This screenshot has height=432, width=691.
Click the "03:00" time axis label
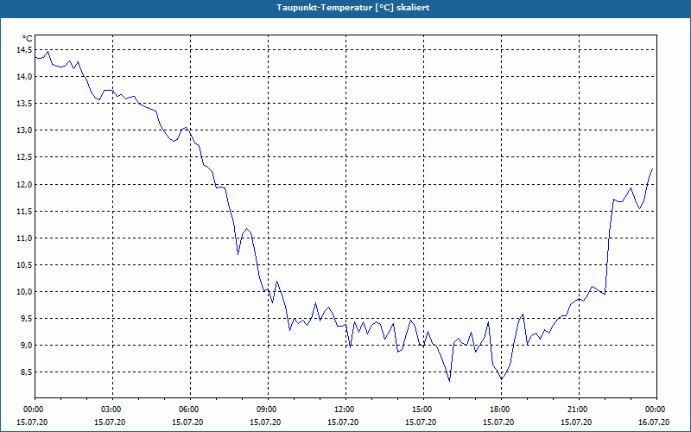[112, 410]
